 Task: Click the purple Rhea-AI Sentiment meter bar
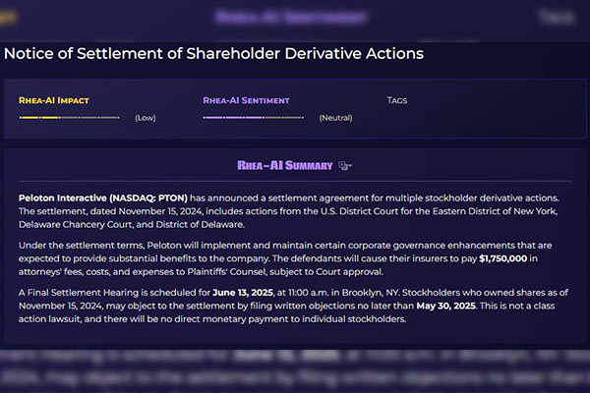(x=254, y=118)
